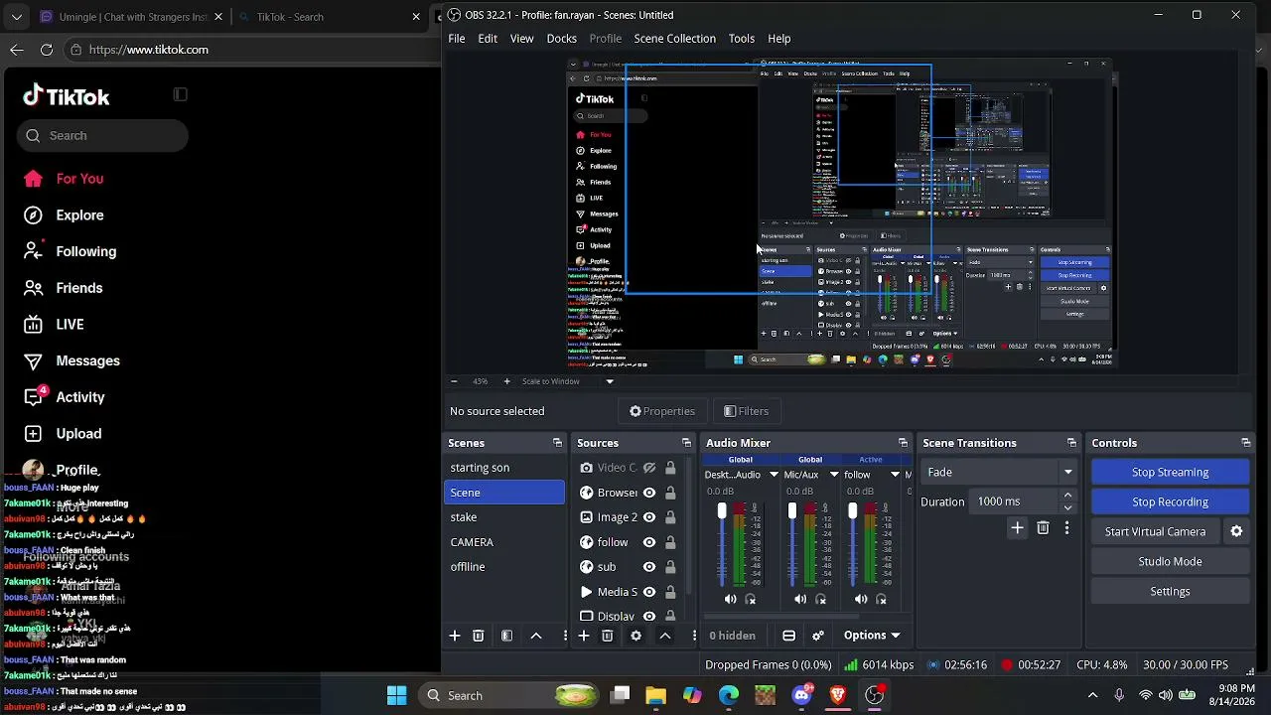This screenshot has width=1271, height=715.
Task: Pop out the Scenes dock
Action: [x=557, y=443]
